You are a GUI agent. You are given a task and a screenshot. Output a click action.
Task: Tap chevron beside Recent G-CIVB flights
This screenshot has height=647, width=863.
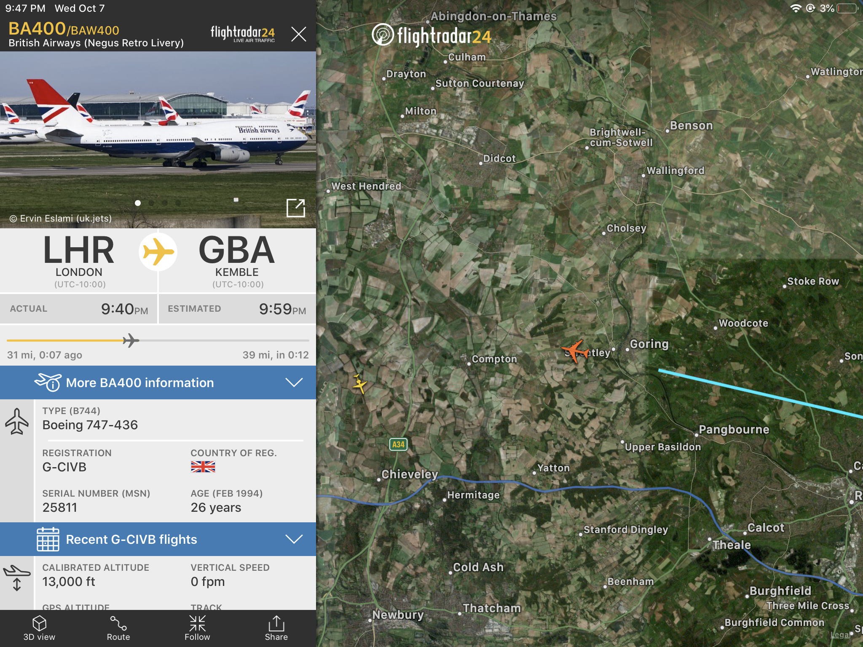(294, 539)
